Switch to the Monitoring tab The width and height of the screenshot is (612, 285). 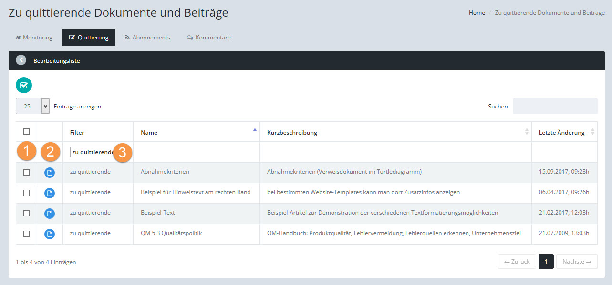coord(34,38)
